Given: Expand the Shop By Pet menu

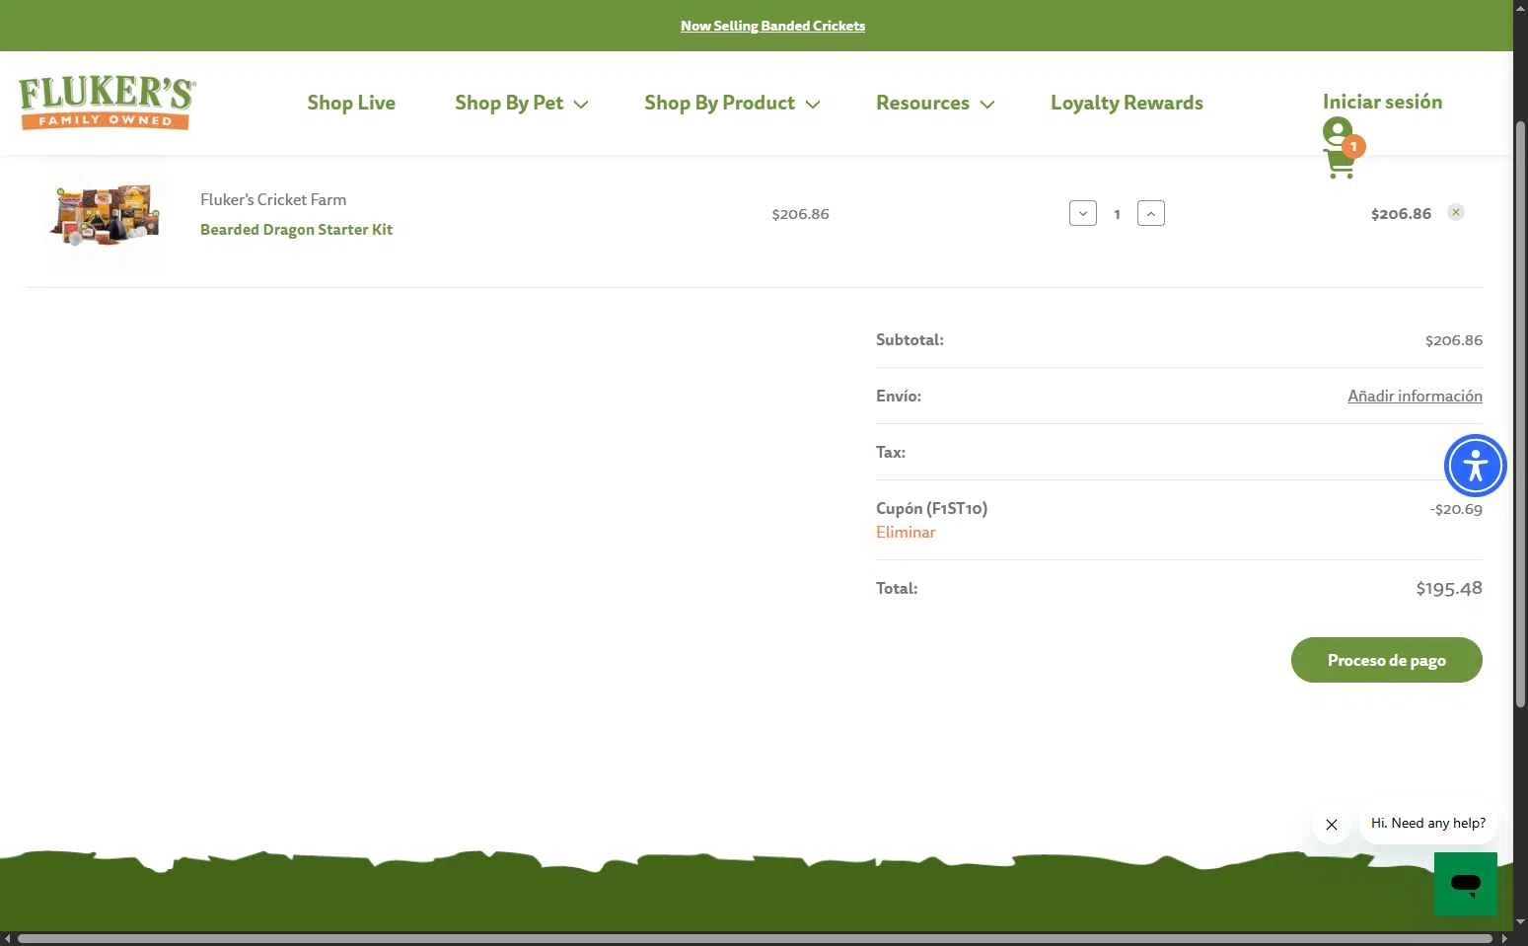Looking at the screenshot, I should click(521, 103).
